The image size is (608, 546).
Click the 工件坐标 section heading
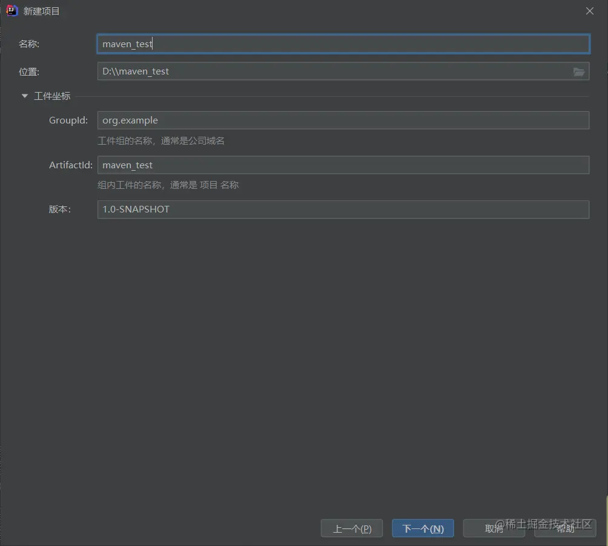(x=52, y=96)
